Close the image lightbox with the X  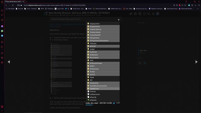coord(119,20)
